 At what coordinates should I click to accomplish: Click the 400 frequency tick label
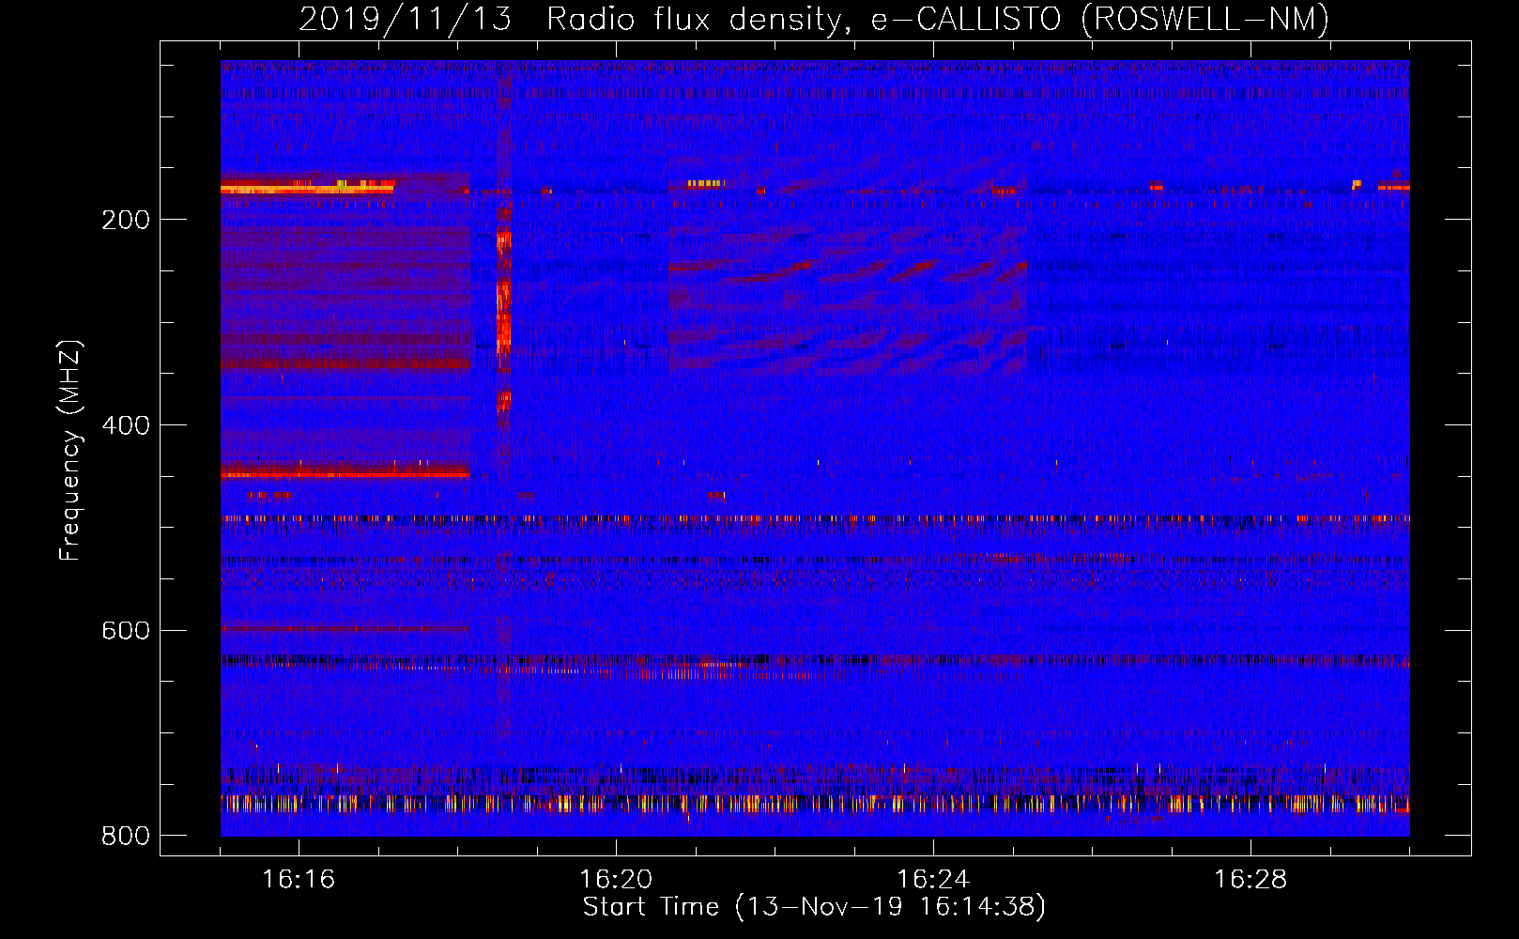126,425
